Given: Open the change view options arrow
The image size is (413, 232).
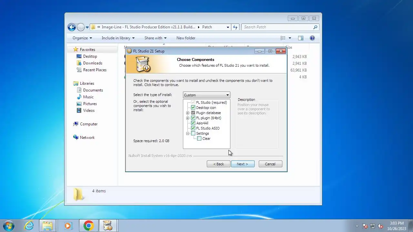Looking at the screenshot, I should pos(290,38).
